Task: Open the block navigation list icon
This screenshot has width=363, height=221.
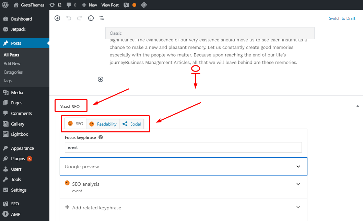Action: click(102, 18)
